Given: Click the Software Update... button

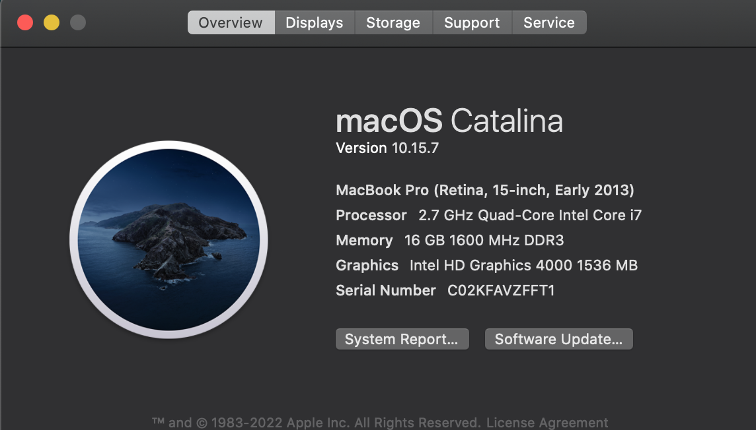Looking at the screenshot, I should point(559,339).
